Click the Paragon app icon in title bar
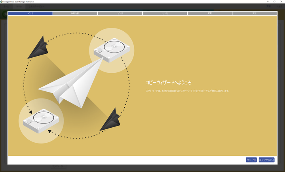 pos(2,2)
